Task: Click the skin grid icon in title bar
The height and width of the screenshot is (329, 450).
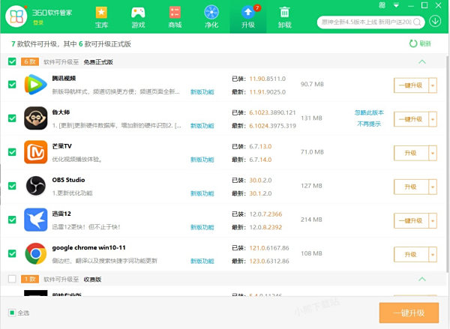Action: 382,5
